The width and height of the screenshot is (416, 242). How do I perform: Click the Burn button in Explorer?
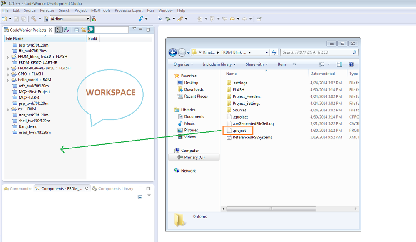(282, 64)
